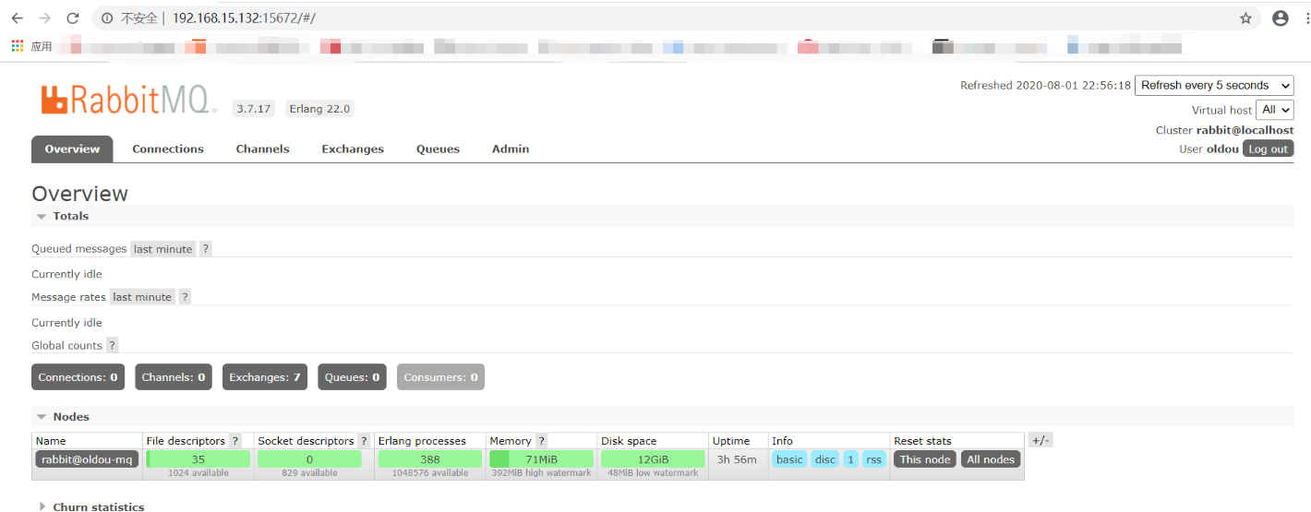Open help for Socket descriptors column
Screen dimensions: 1311x512
(364, 441)
